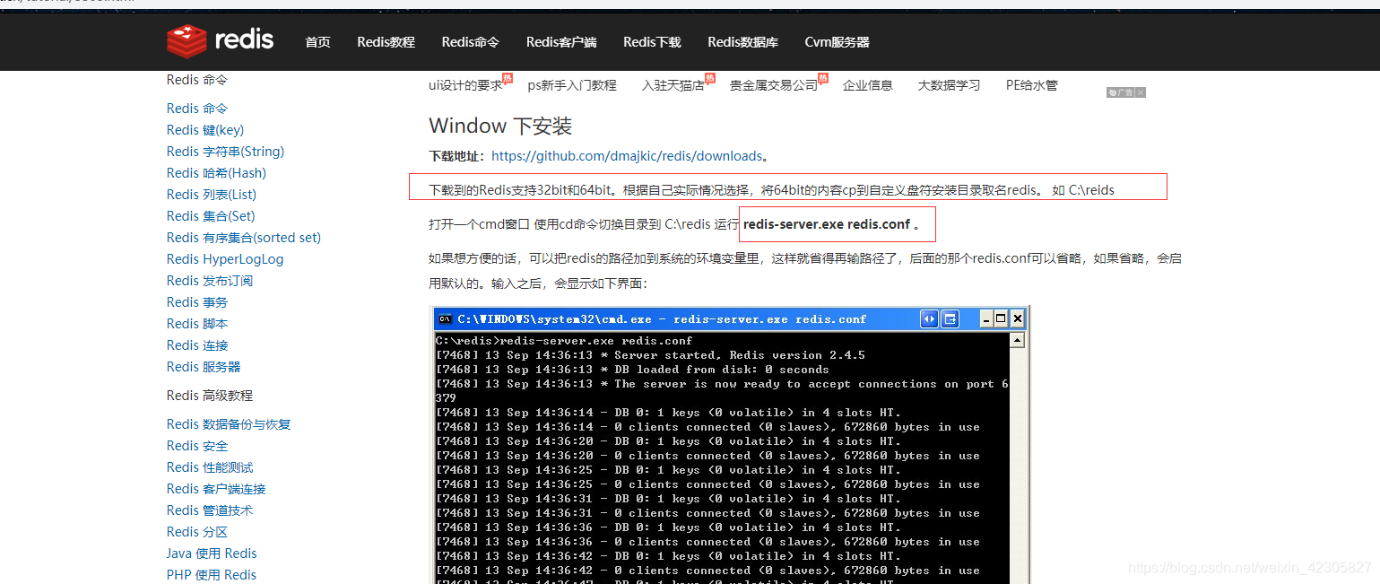The height and width of the screenshot is (584, 1380).
Task: Open sidebar link Redis 哈希(Hash)
Action: (216, 173)
